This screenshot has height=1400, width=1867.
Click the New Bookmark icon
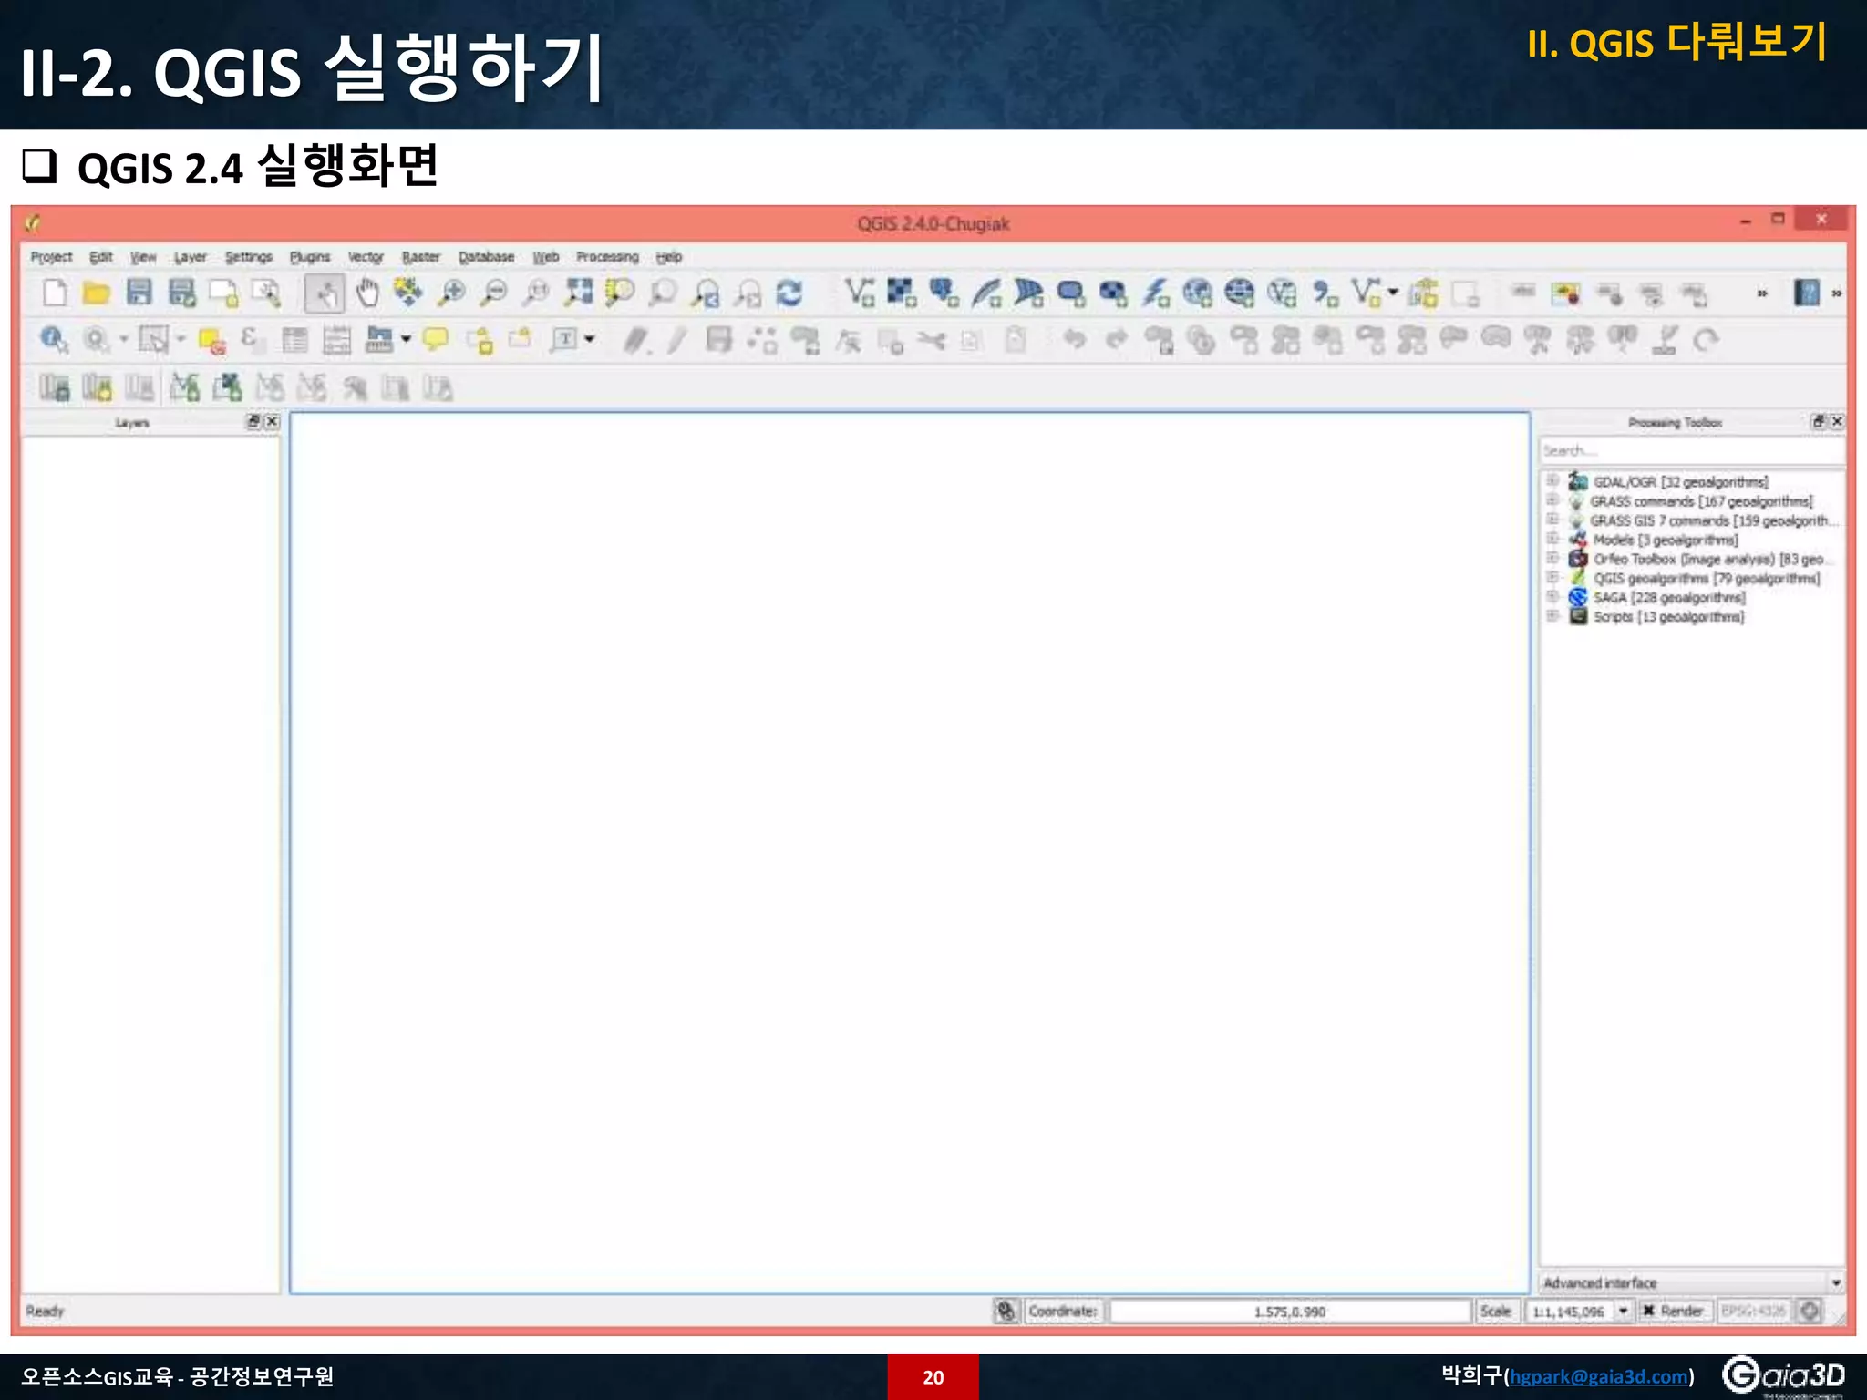(479, 341)
